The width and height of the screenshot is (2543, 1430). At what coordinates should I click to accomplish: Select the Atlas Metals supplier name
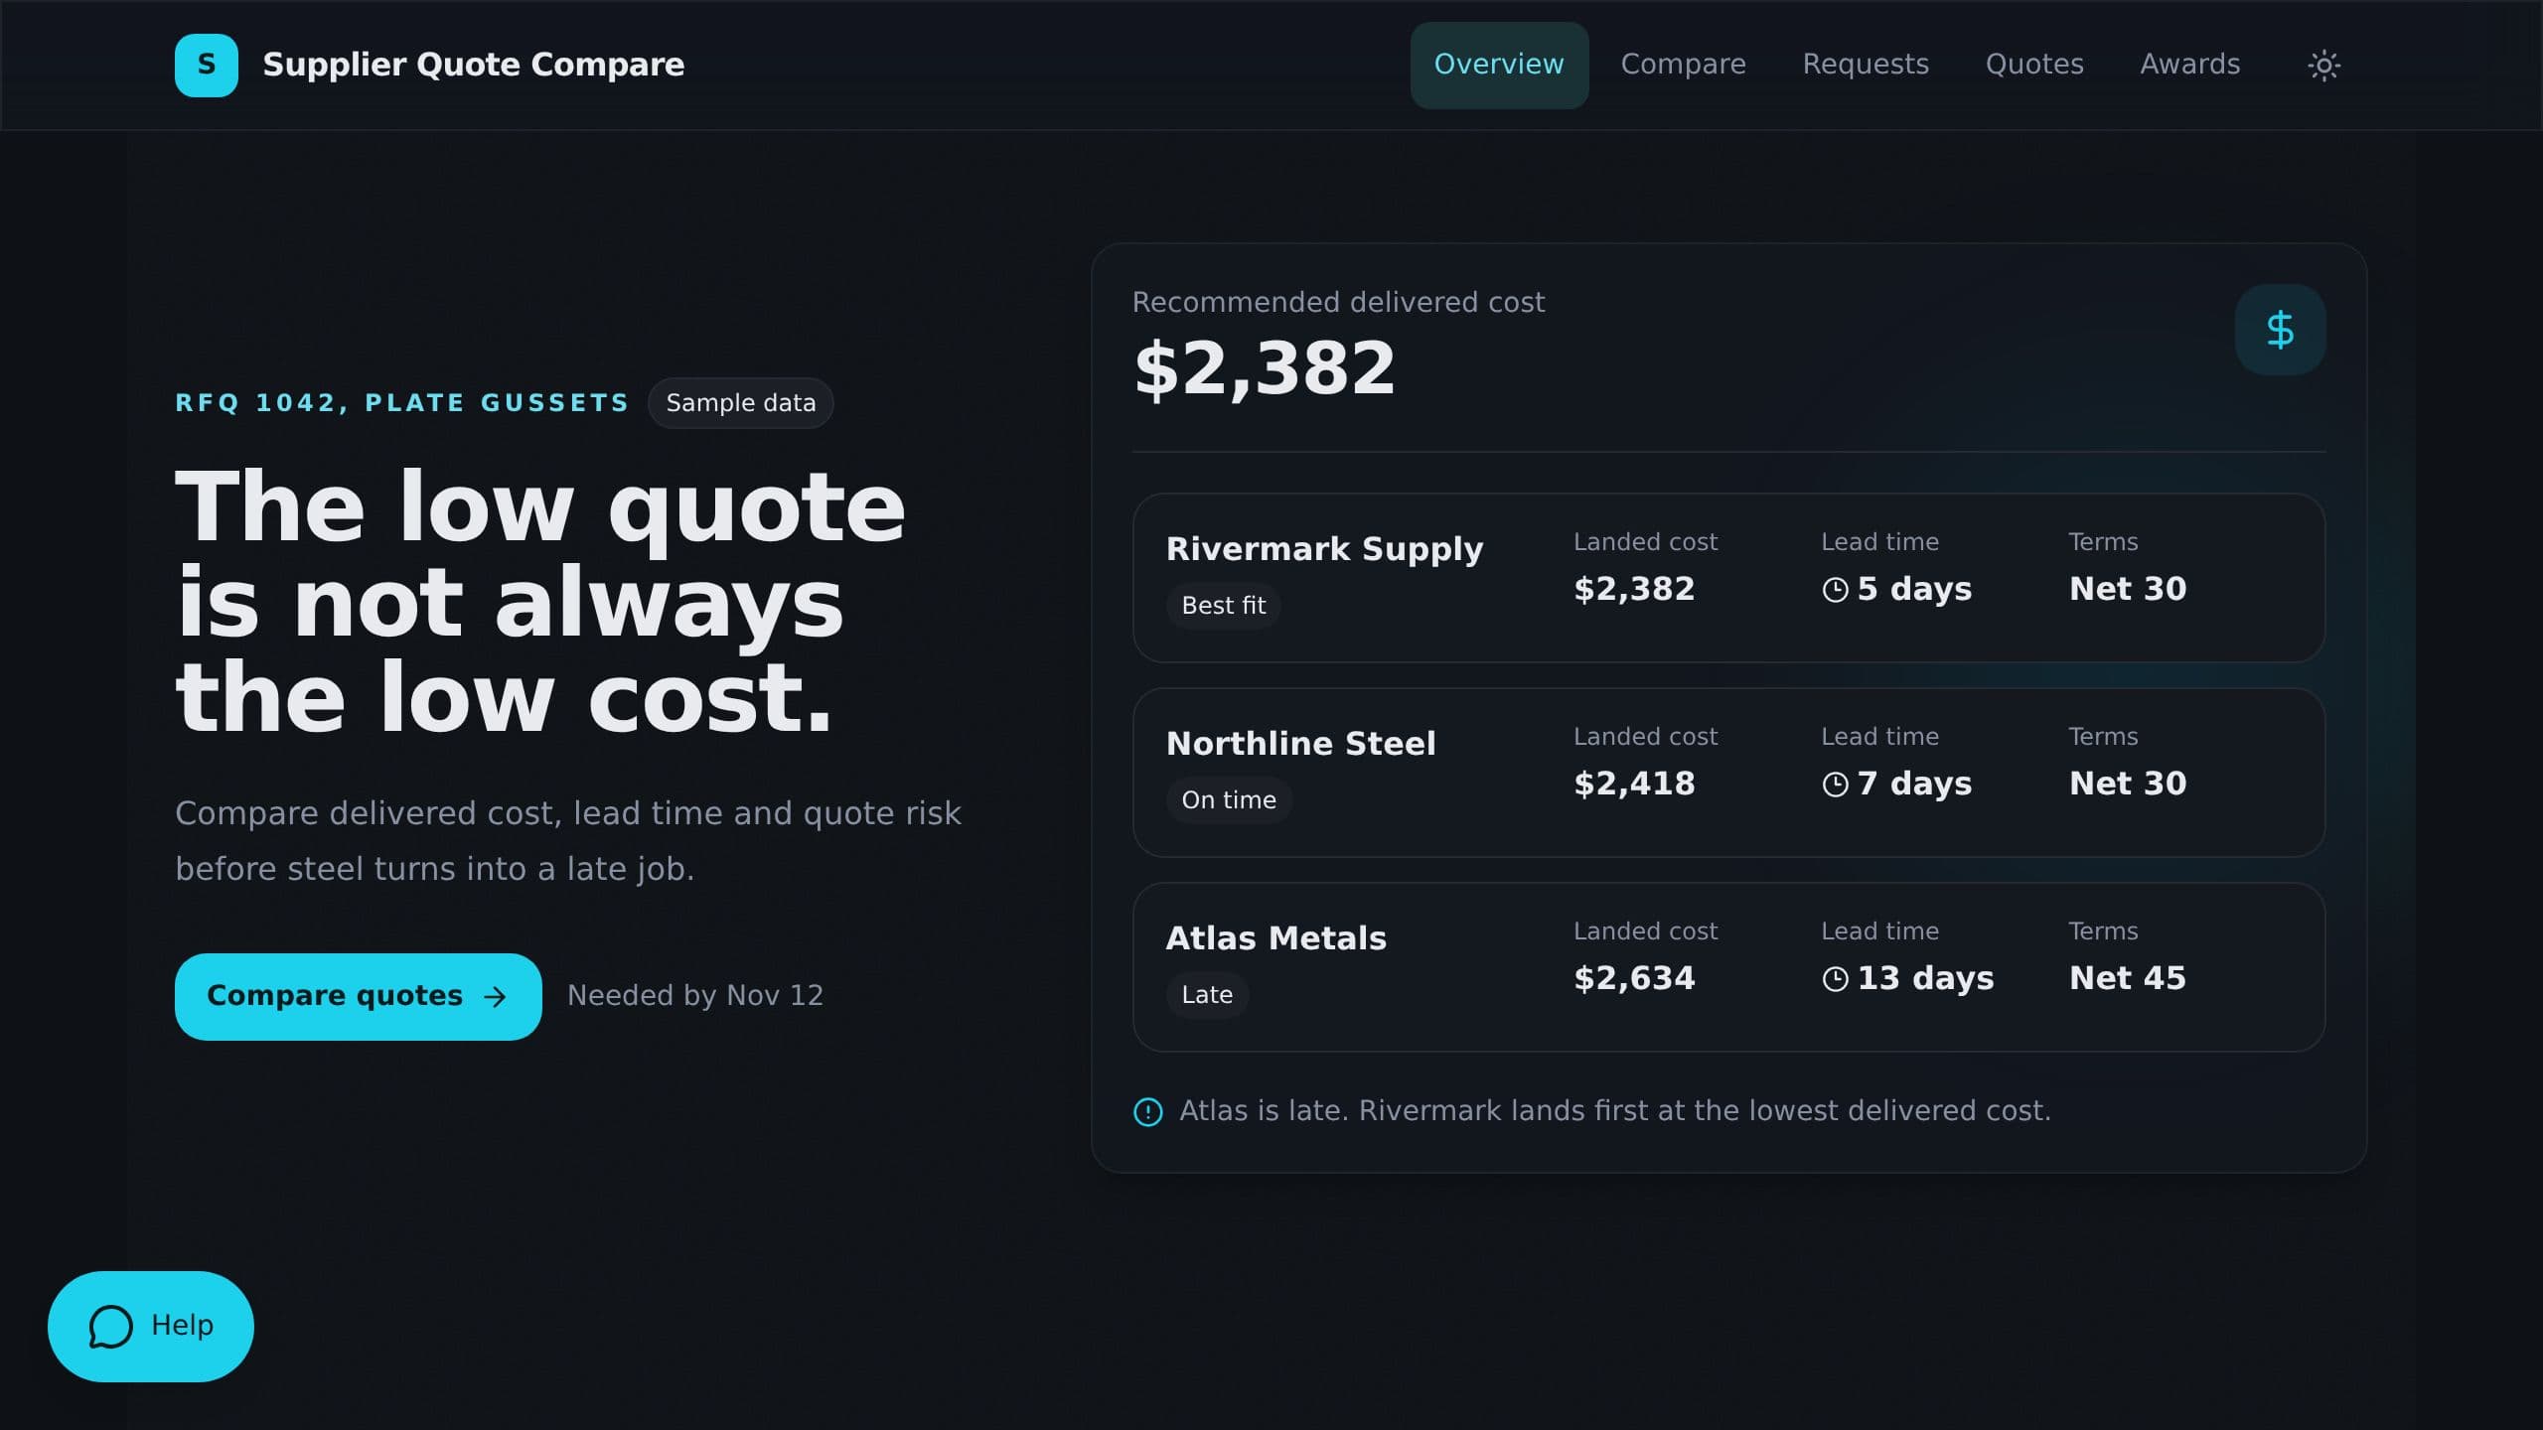[1275, 938]
